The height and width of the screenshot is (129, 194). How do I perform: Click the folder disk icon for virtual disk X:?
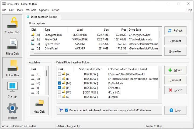pyautogui.click(x=64, y=96)
